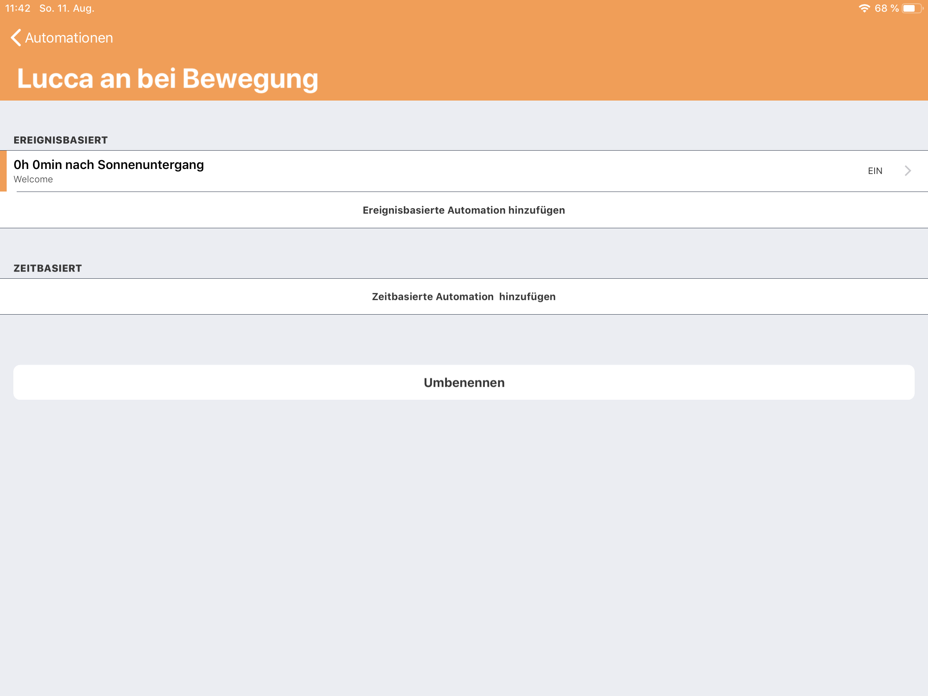Tap the Lucca an bei Bewegung title
Image resolution: width=928 pixels, height=696 pixels.
coord(167,78)
